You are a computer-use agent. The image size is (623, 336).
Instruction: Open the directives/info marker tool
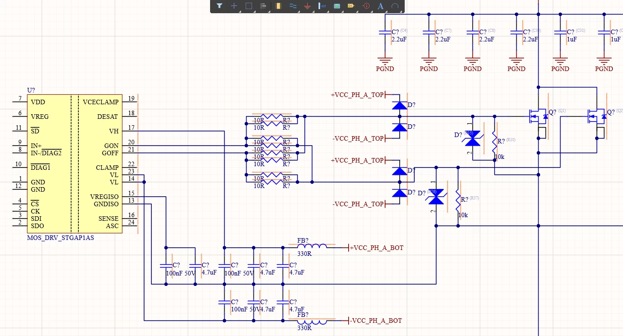(x=366, y=6)
